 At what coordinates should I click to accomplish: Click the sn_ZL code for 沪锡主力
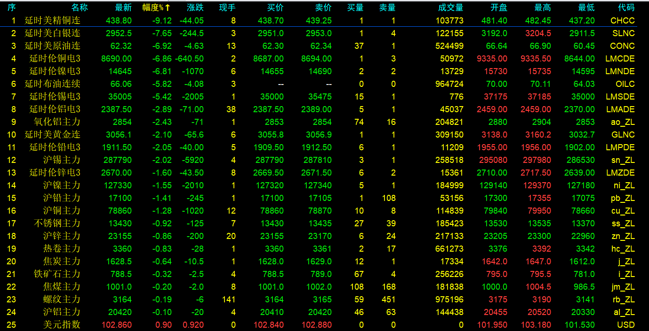coord(623,160)
